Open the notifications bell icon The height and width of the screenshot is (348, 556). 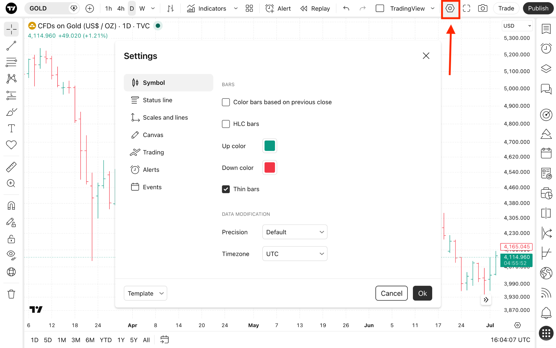tap(546, 313)
